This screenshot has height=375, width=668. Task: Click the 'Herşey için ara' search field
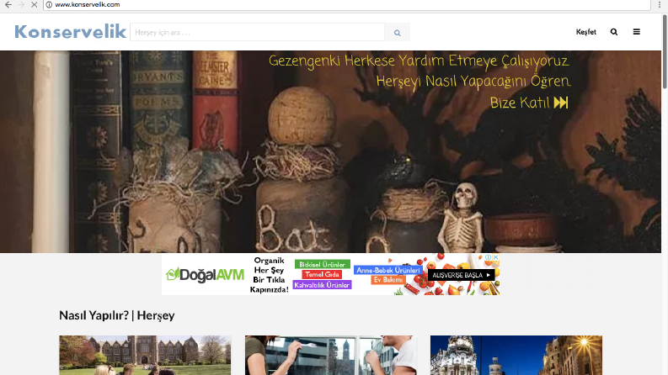257,32
